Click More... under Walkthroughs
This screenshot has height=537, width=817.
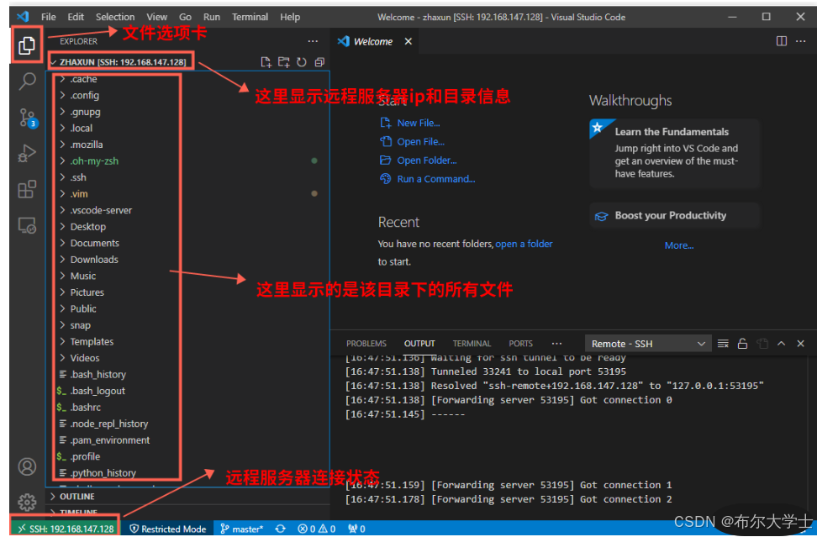coord(679,245)
